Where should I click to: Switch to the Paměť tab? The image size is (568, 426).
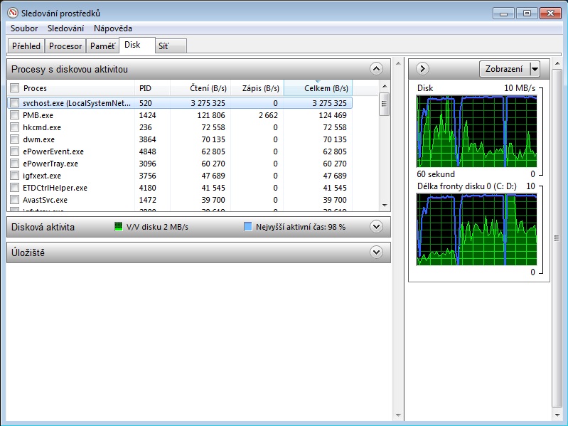(x=103, y=46)
